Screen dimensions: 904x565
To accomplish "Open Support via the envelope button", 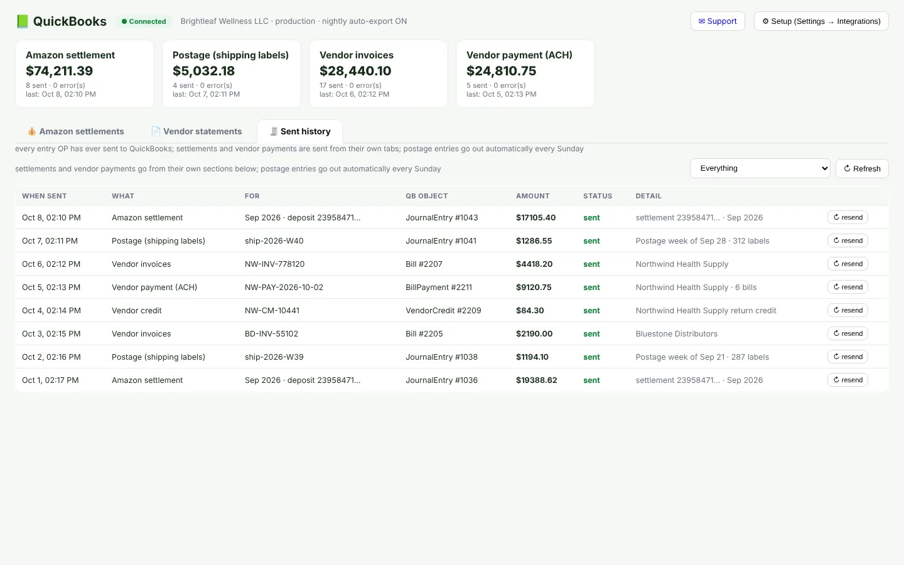I will pos(718,21).
